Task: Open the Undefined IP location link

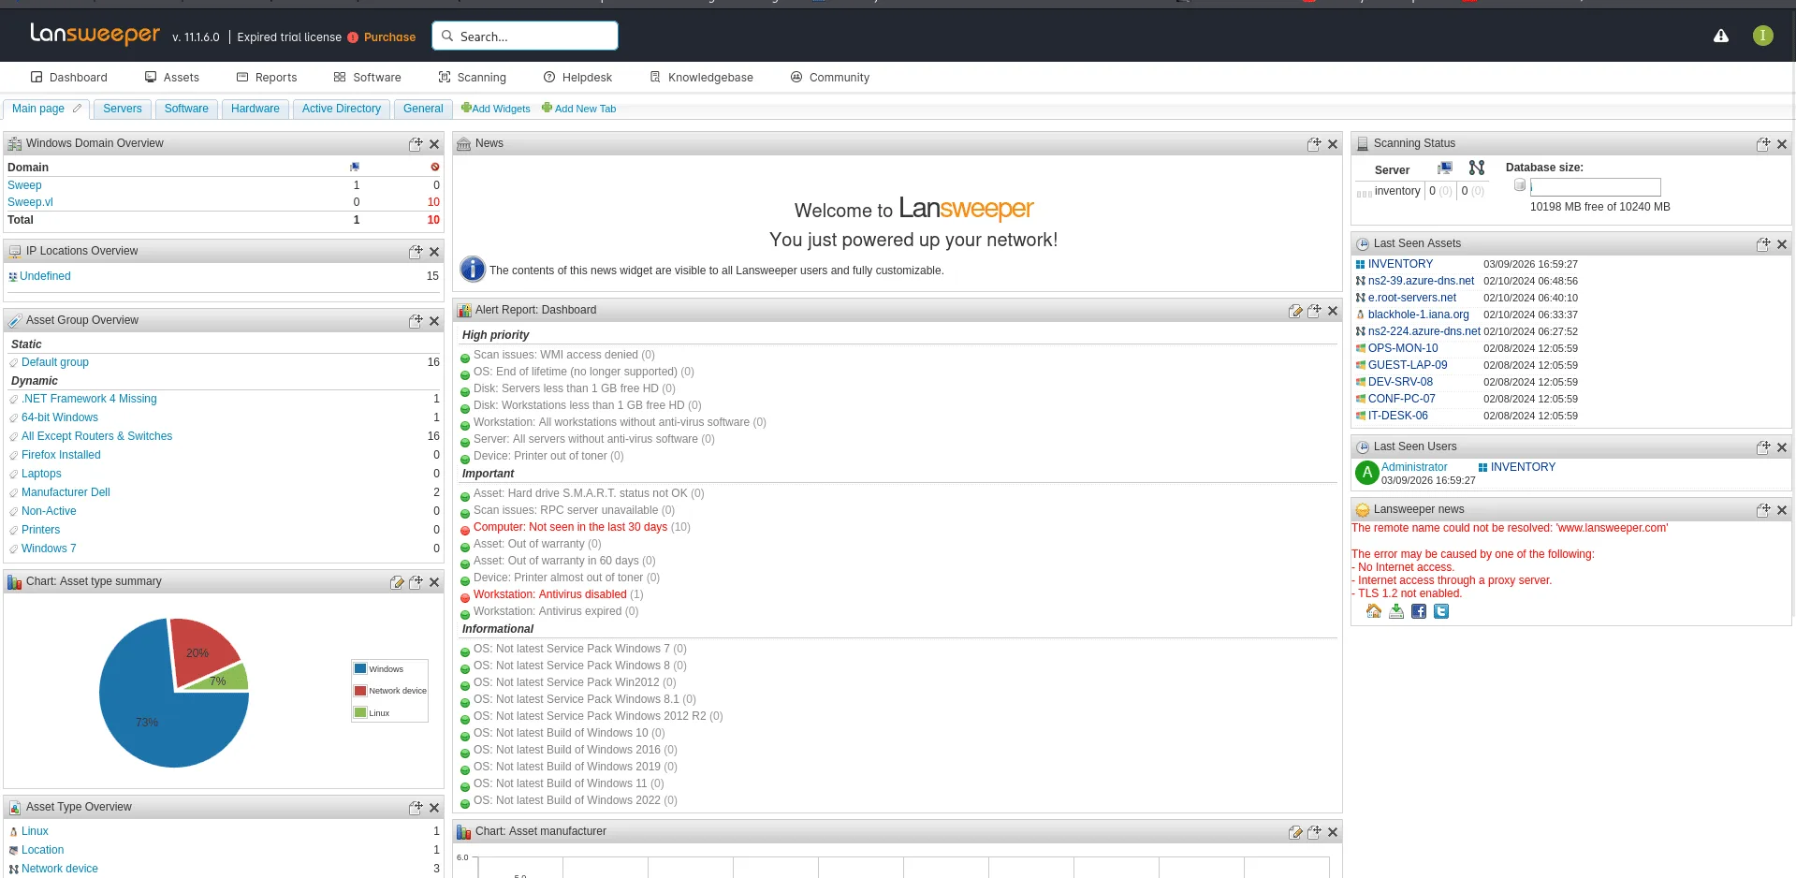Action: coord(45,276)
